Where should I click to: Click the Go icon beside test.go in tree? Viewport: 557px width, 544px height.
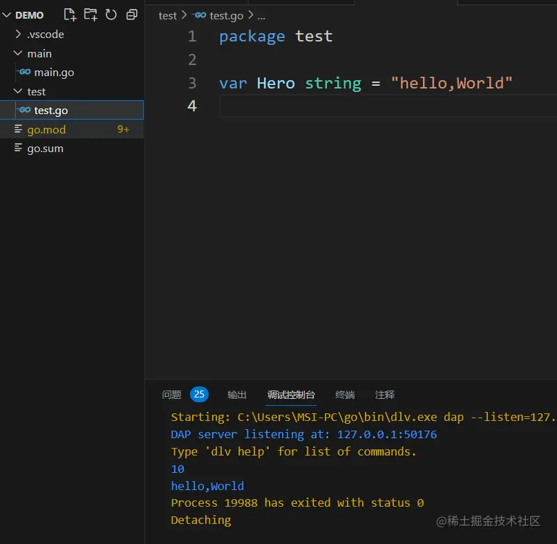click(x=24, y=110)
